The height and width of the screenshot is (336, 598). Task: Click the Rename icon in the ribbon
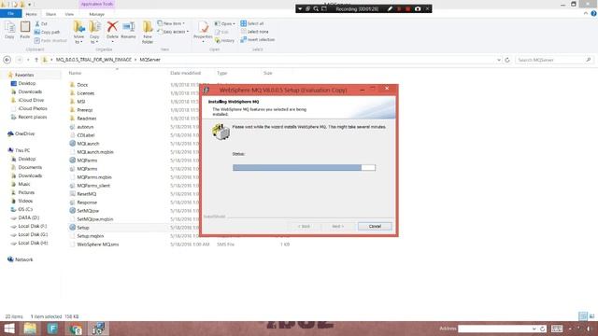(x=128, y=31)
